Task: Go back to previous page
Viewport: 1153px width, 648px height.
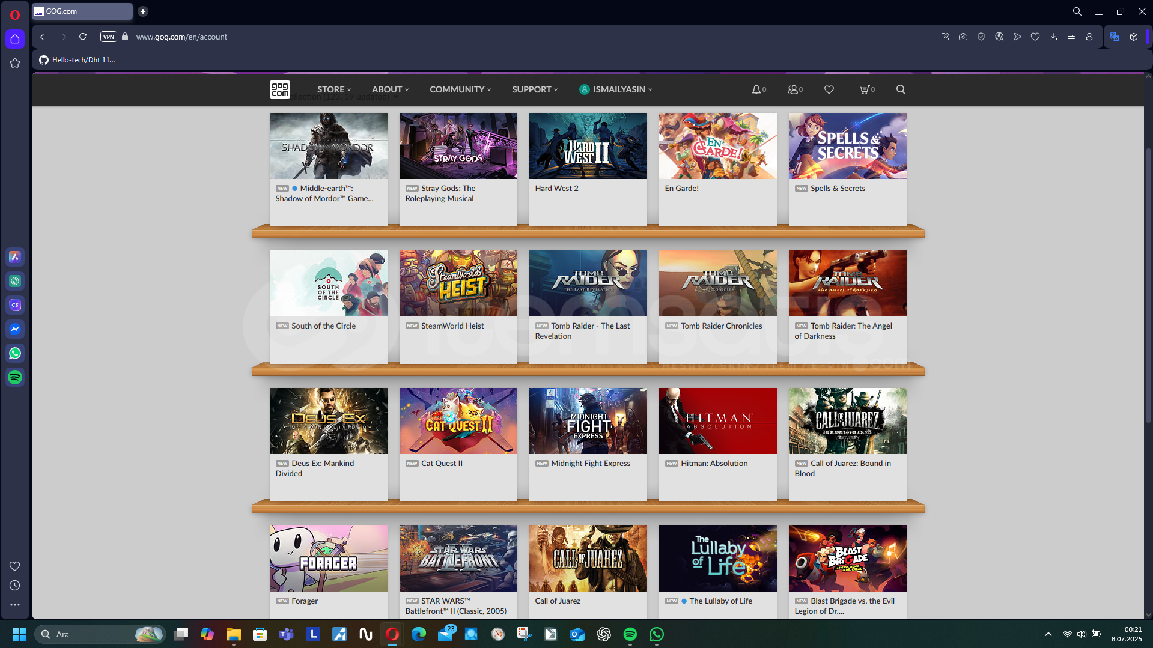Action: tap(42, 37)
